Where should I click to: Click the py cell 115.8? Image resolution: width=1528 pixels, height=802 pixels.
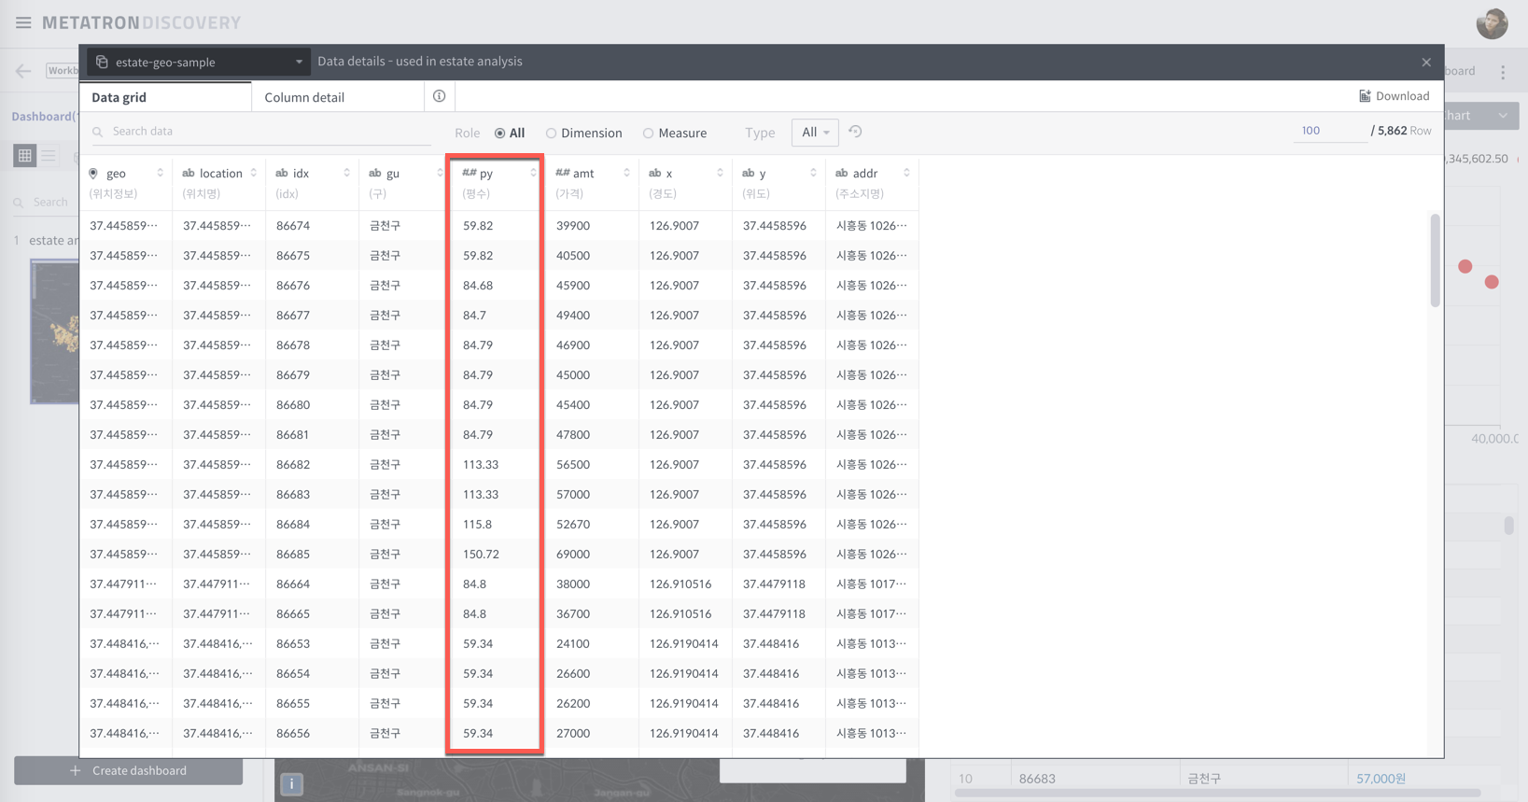pyautogui.click(x=477, y=525)
